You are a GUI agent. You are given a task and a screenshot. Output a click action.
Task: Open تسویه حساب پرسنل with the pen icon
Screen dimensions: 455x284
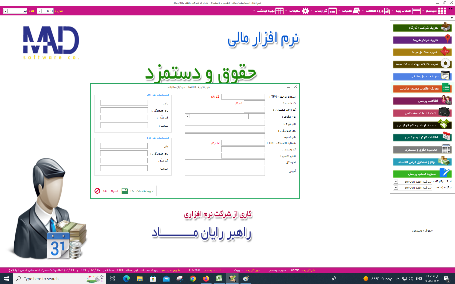422,174
